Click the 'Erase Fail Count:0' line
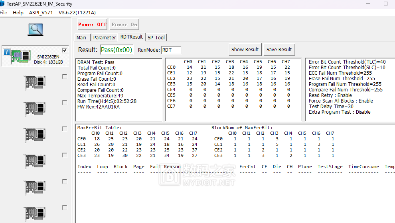This screenshot has height=223, width=395. point(97,79)
